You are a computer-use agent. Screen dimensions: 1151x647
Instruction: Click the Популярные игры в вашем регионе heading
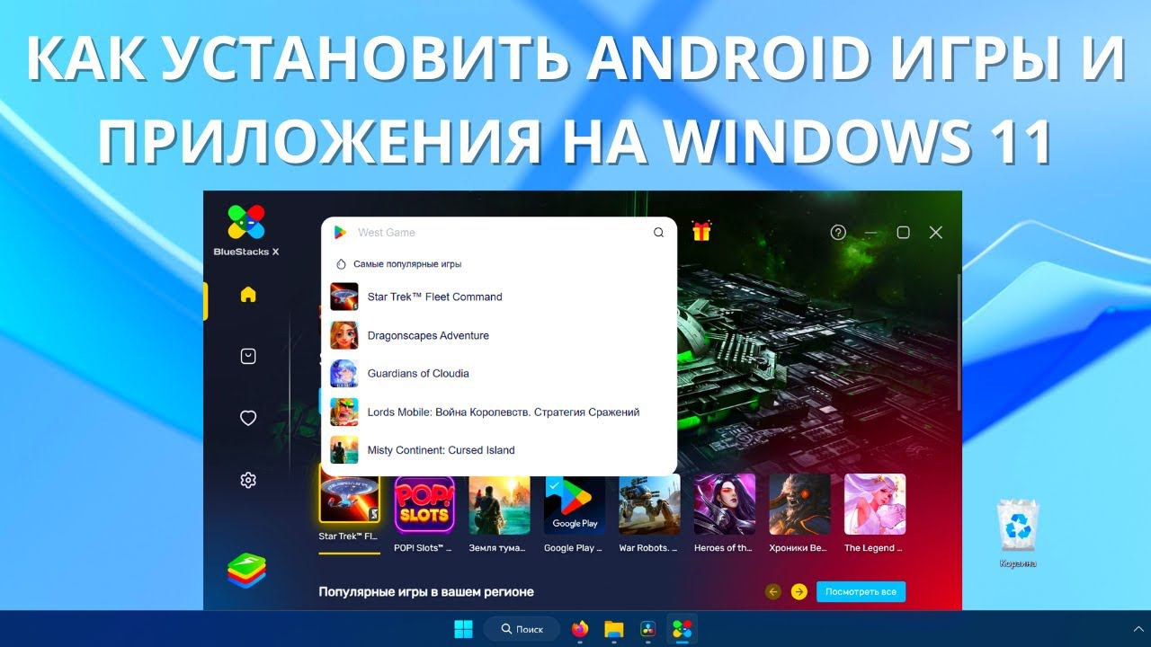(x=426, y=591)
